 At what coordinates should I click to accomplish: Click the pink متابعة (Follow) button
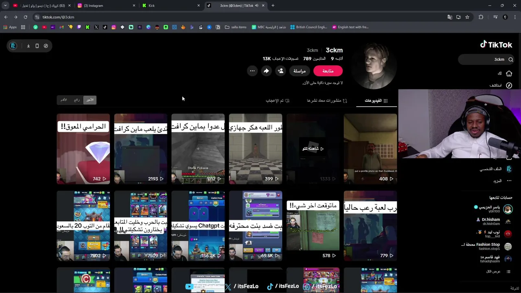(328, 71)
